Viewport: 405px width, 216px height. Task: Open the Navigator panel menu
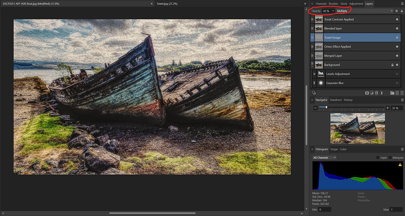click(402, 100)
